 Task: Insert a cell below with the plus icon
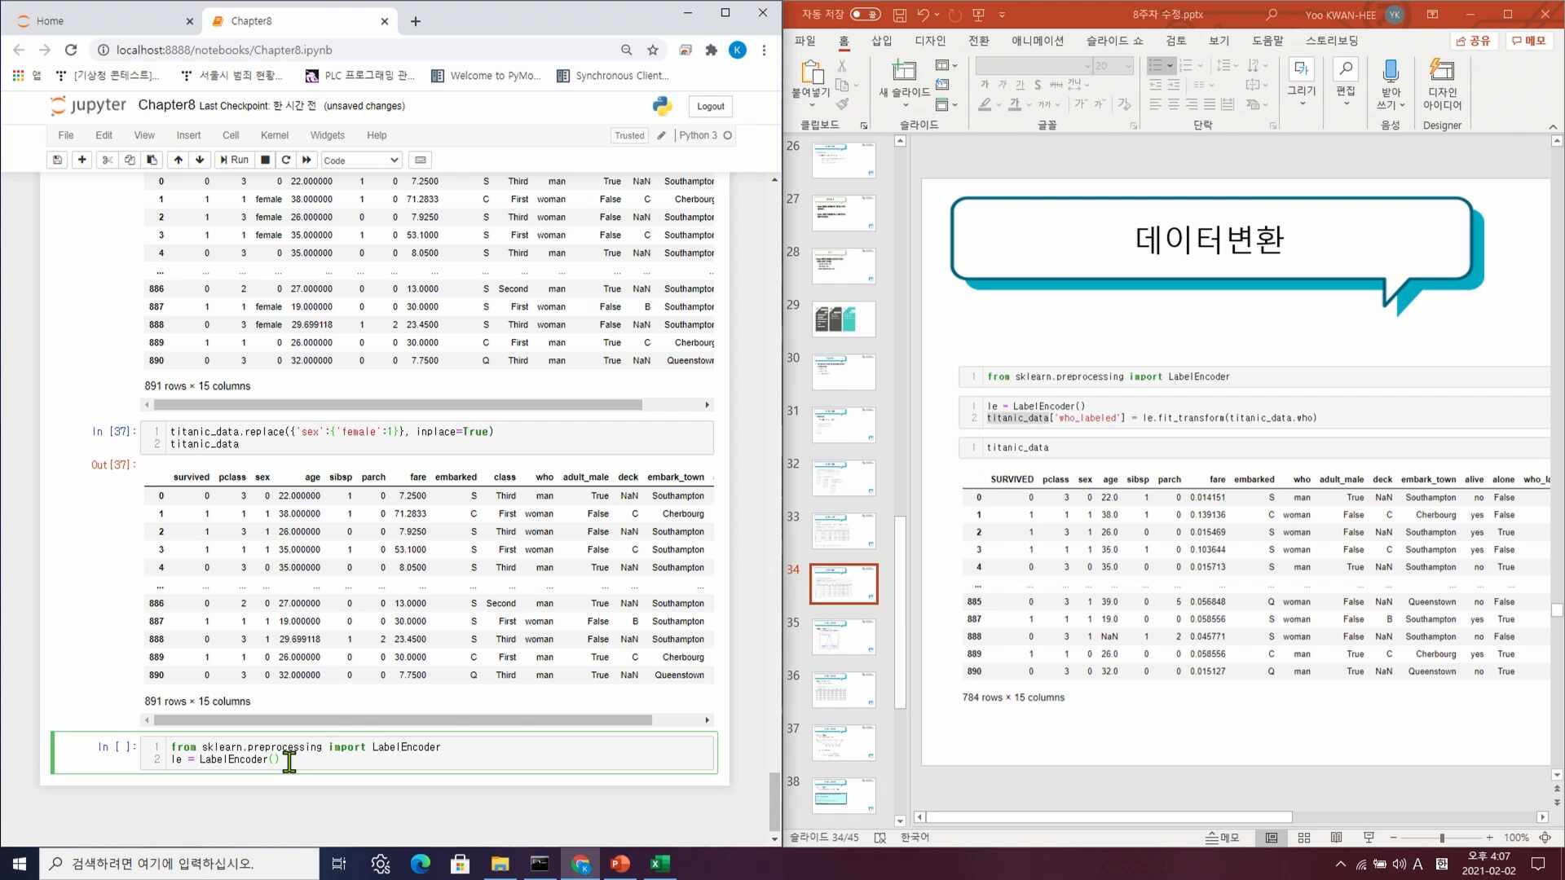[x=82, y=160]
